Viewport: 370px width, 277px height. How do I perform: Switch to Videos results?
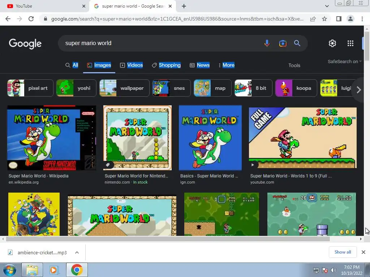pyautogui.click(x=132, y=65)
